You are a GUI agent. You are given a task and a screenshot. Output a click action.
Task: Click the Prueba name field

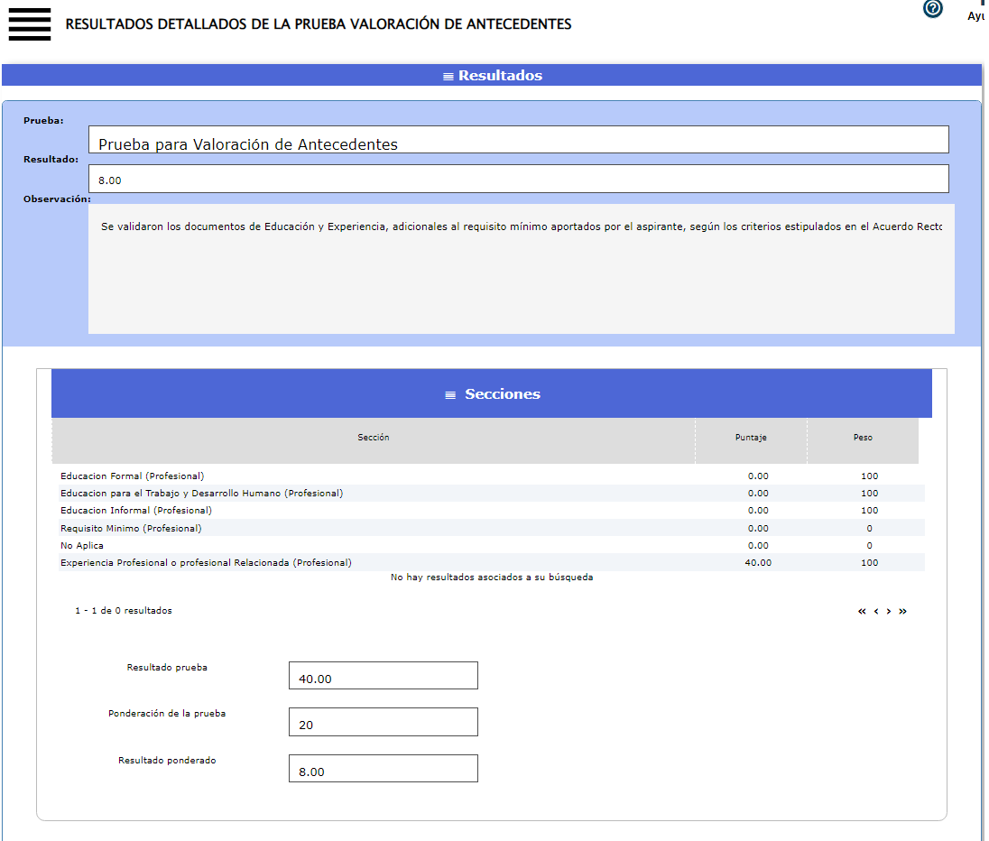click(518, 140)
